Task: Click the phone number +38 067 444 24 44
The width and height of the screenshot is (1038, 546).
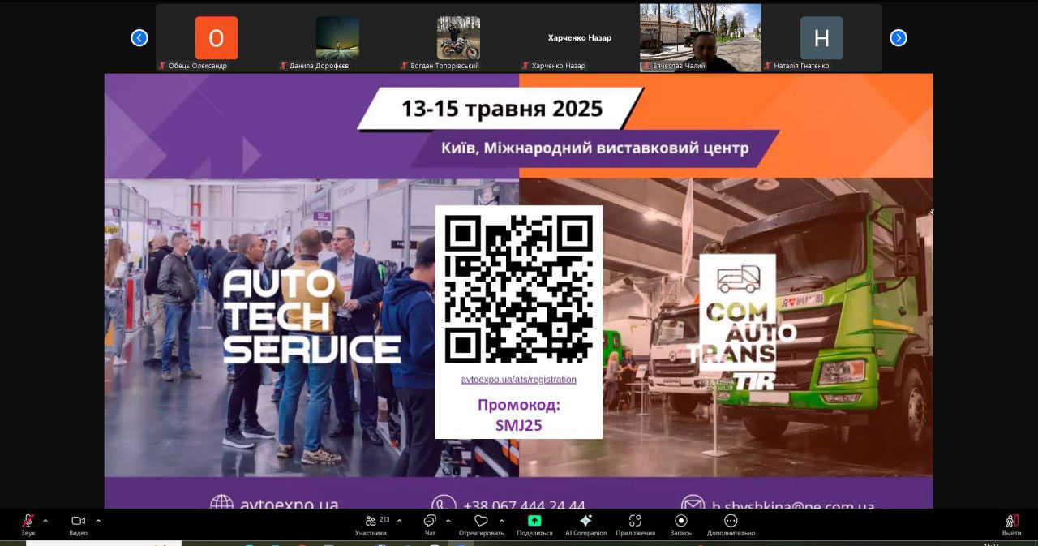Action: coord(525,505)
